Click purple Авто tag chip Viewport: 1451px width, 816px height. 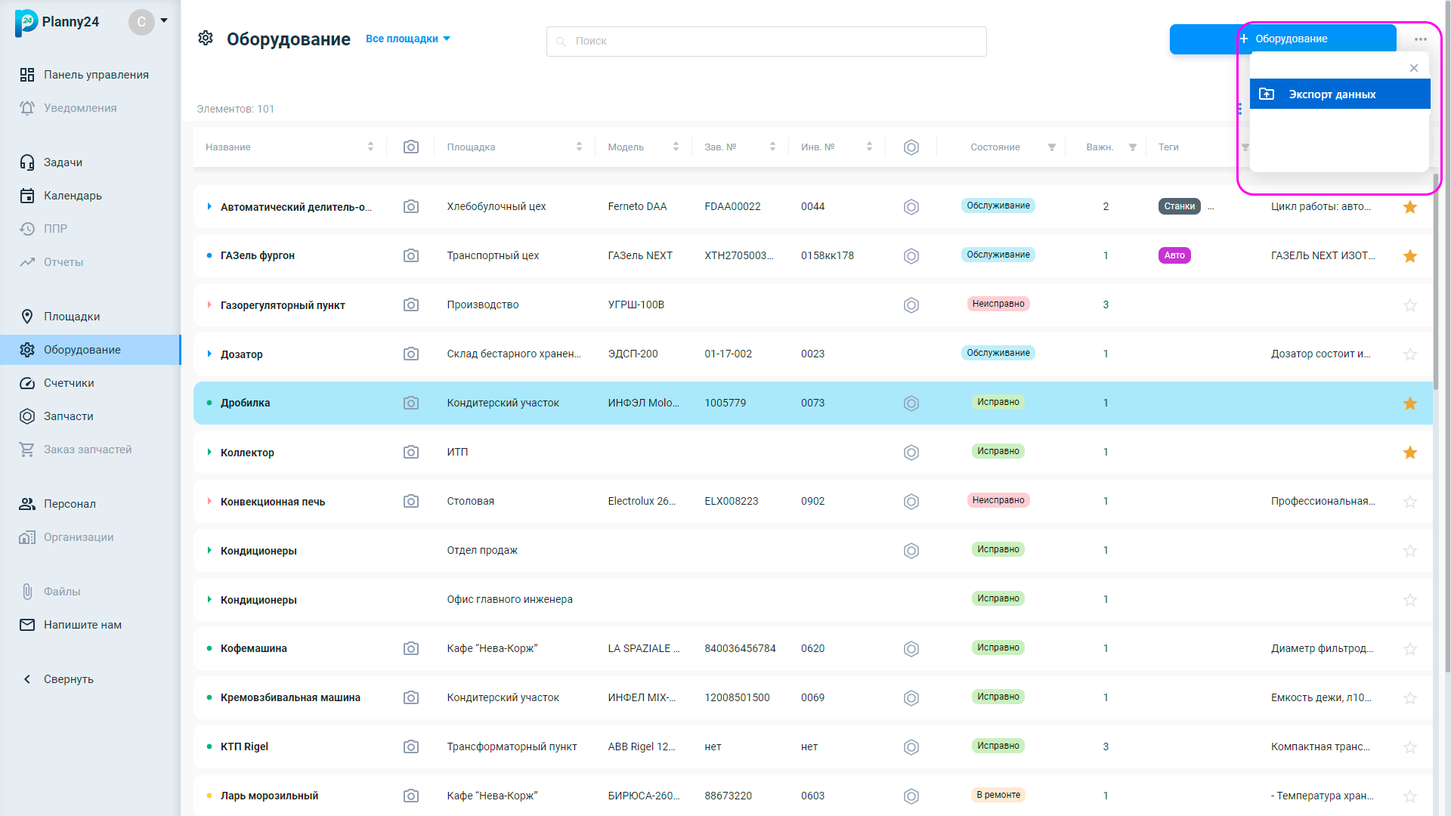[1174, 255]
